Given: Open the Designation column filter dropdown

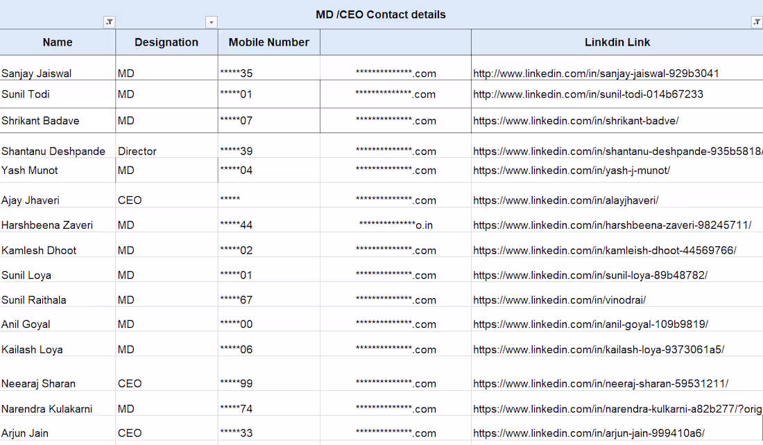Looking at the screenshot, I should point(211,22).
